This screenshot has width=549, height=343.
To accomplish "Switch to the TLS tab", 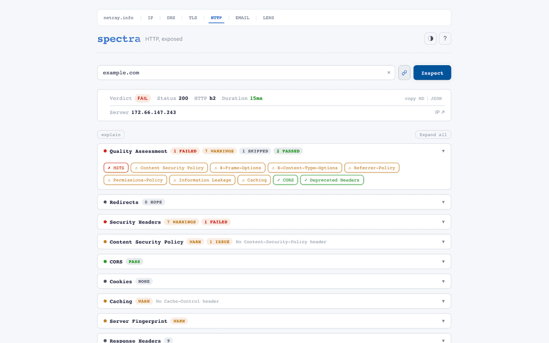I will pos(193,18).
